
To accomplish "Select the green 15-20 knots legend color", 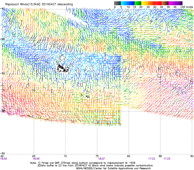I will (138, 3).
